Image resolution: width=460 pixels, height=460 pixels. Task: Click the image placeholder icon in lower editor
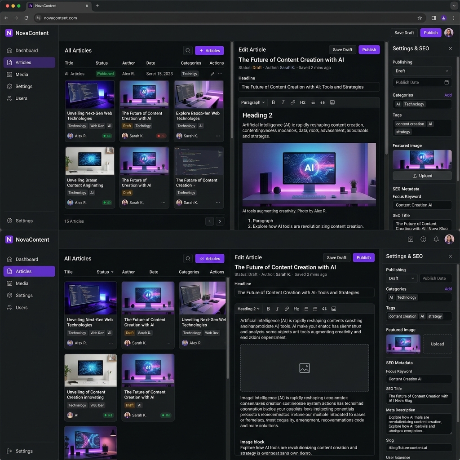coord(304,368)
